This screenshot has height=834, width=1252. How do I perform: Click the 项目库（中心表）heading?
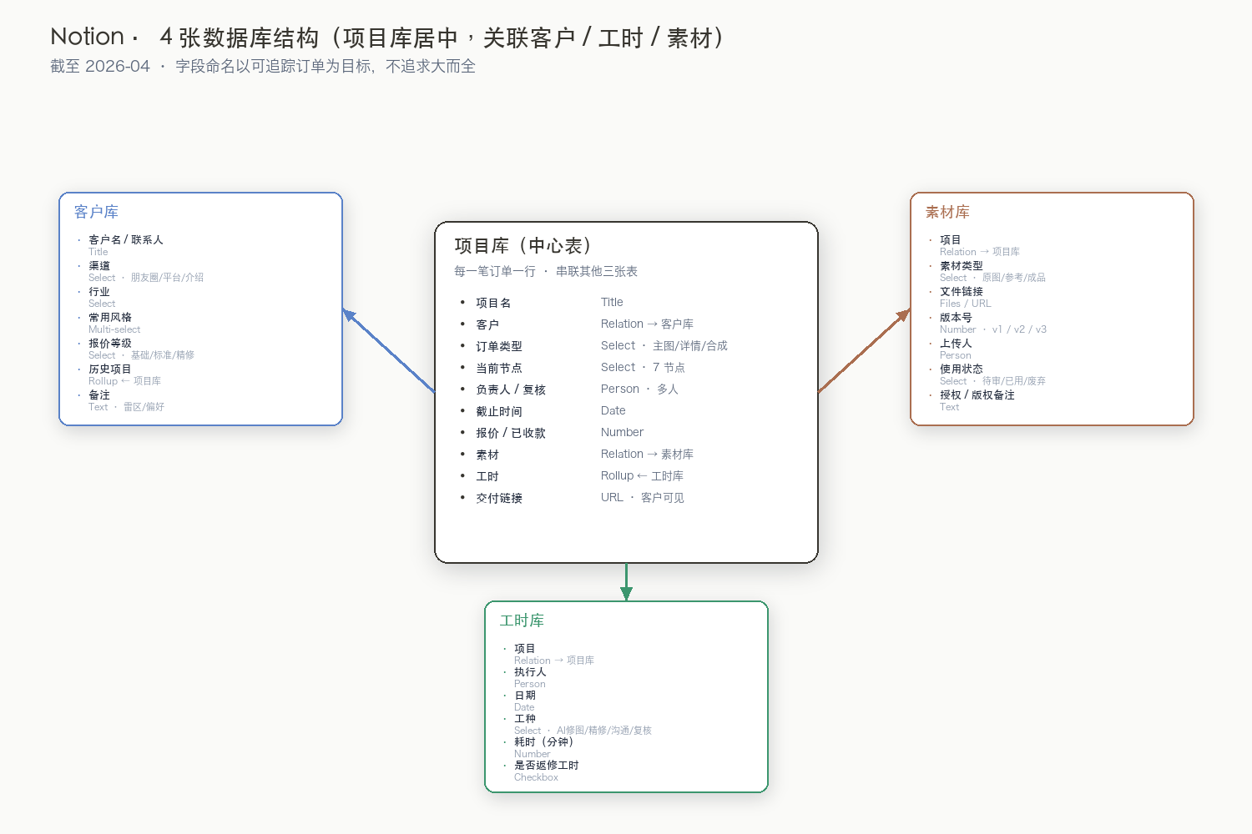[x=522, y=245]
